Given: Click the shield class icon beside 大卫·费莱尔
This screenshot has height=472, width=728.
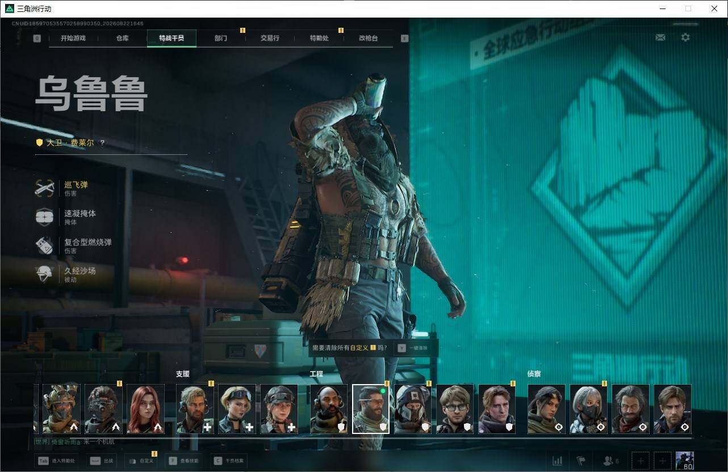Looking at the screenshot, I should tap(39, 143).
